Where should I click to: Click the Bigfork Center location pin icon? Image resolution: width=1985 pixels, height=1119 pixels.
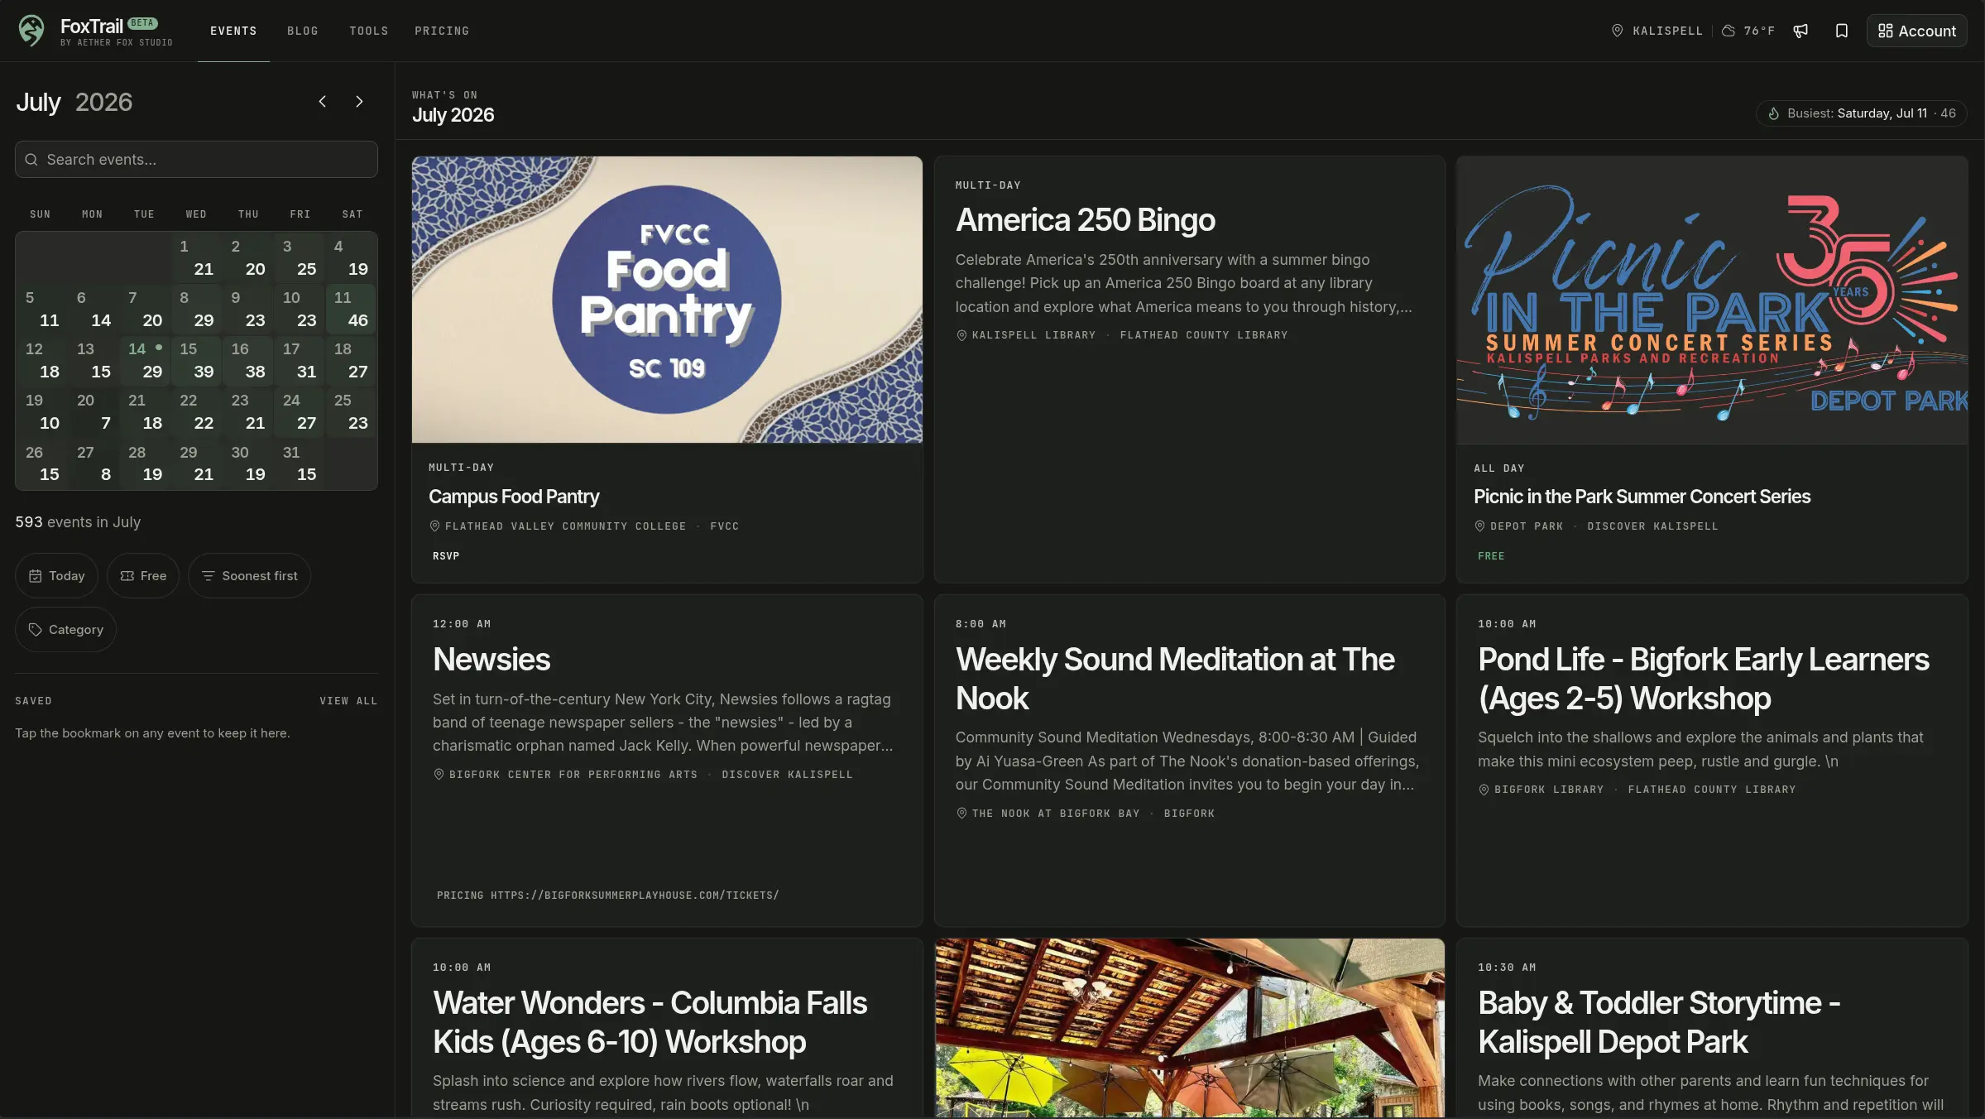click(439, 775)
